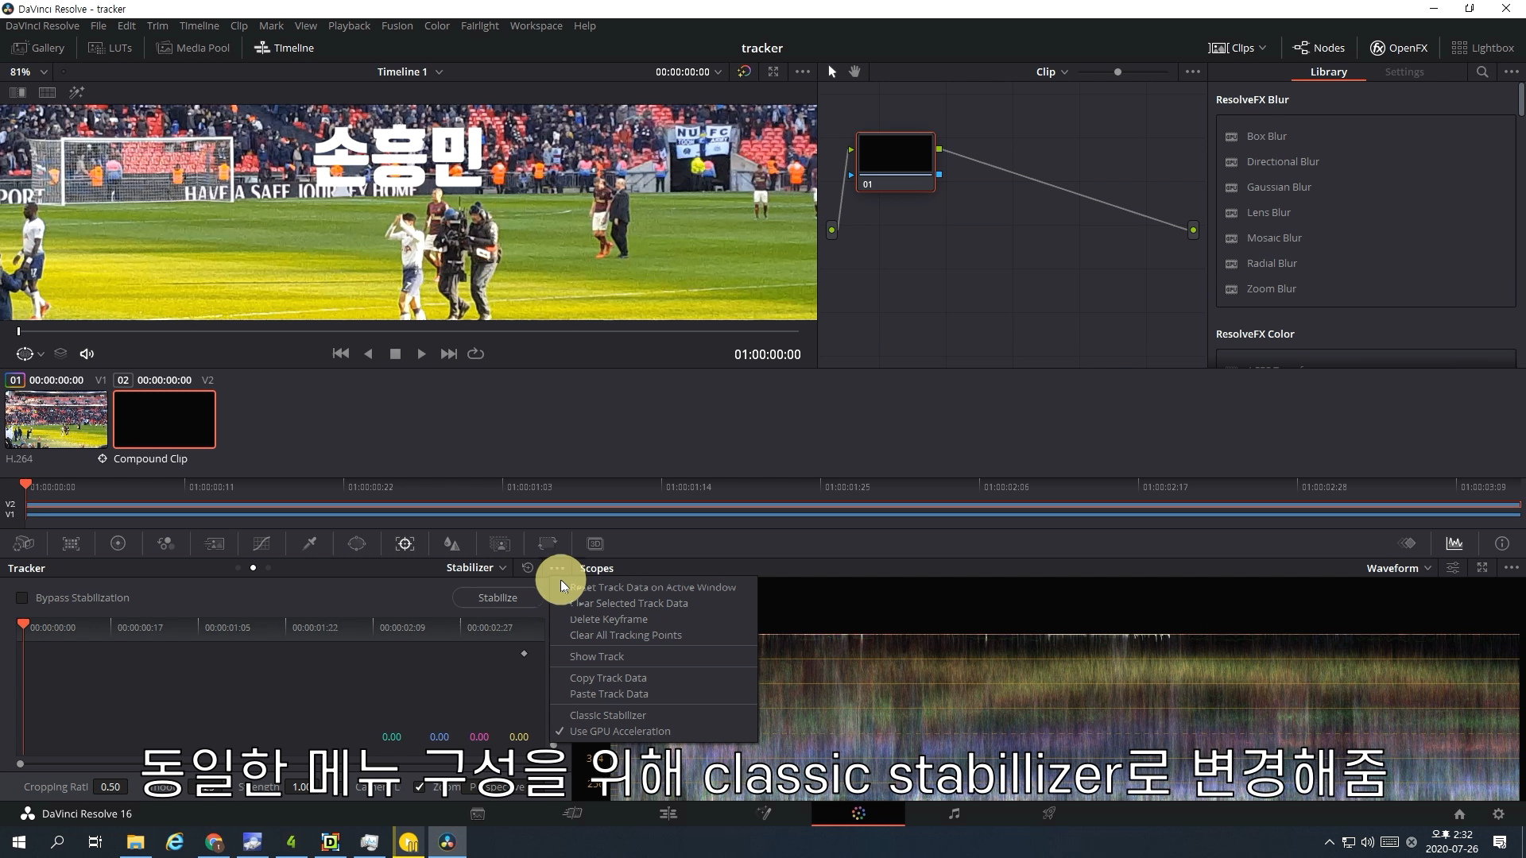Open the Fusion menu
1526x858 pixels.
[397, 25]
